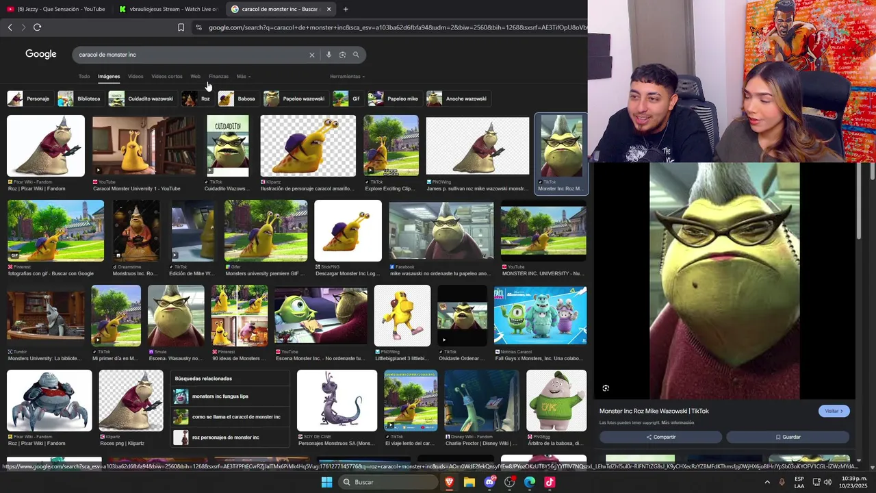Reload the page with the refresh icon
This screenshot has width=876, height=493.
pos(37,27)
